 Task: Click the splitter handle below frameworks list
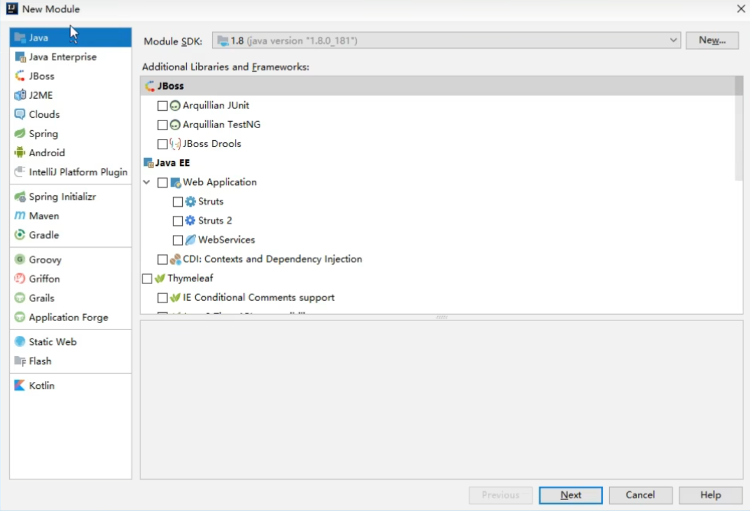(x=442, y=317)
